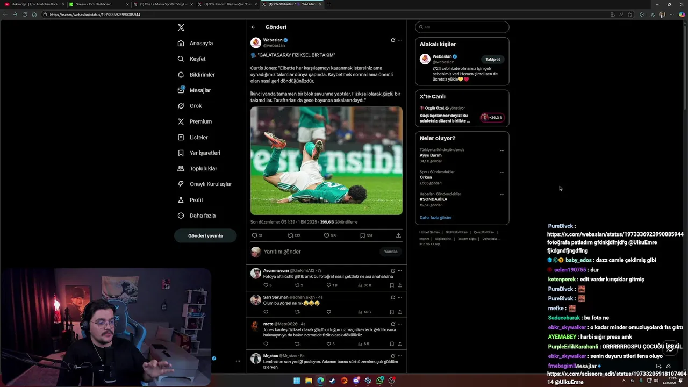The width and height of the screenshot is (688, 387).
Task: Click the browser address bar URL
Action: (95, 15)
